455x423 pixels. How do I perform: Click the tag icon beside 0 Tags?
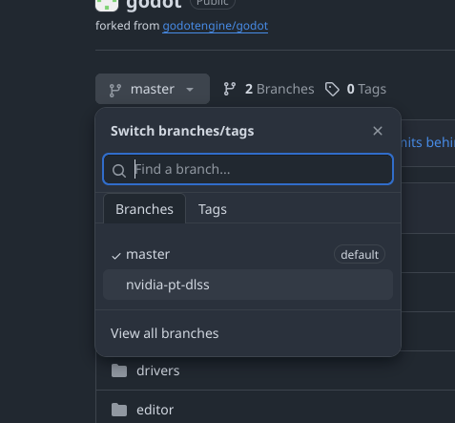(332, 89)
